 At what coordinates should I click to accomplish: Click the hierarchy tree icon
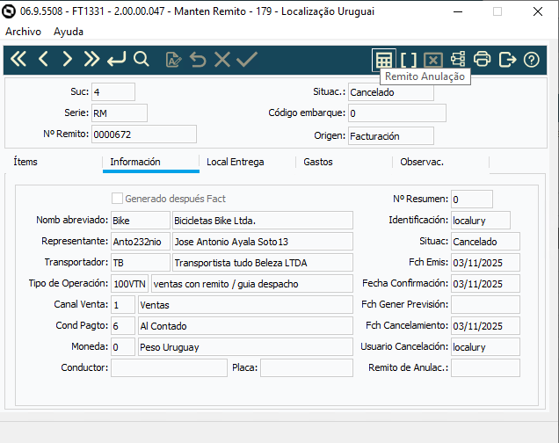click(x=457, y=60)
